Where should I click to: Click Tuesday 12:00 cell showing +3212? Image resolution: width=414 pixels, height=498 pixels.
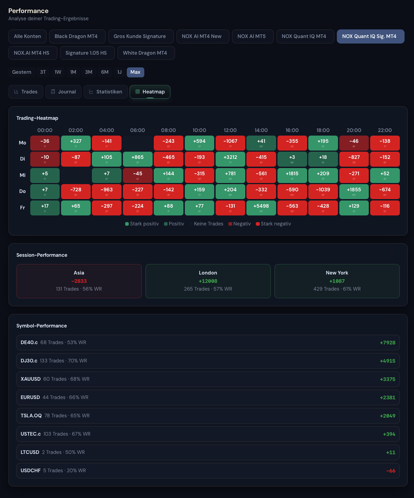click(230, 159)
